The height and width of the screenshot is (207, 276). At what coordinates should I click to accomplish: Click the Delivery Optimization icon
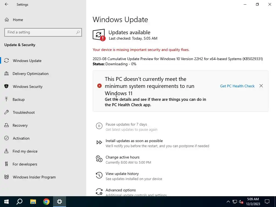coord(6,73)
